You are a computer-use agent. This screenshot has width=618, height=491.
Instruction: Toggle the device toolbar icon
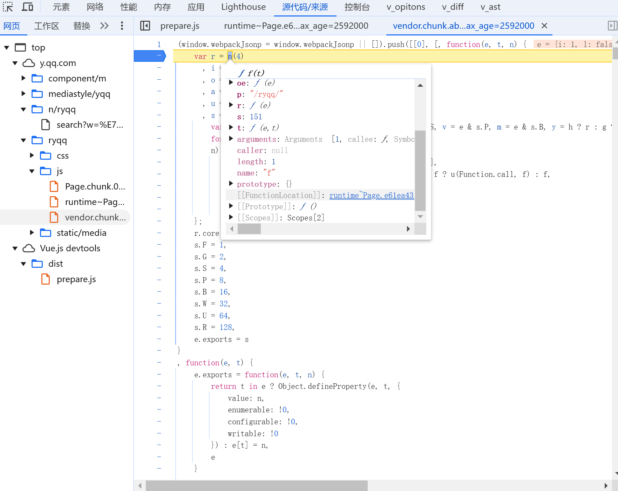[x=27, y=7]
